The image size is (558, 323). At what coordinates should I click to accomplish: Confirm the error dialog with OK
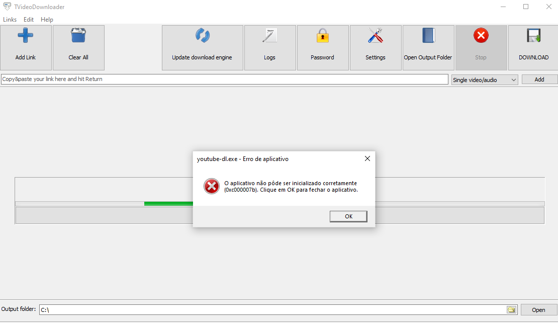(348, 216)
